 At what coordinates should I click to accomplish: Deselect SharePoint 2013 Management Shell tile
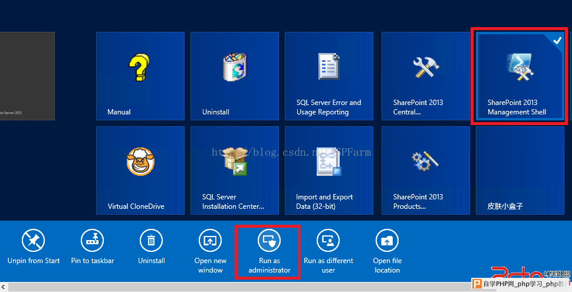point(519,76)
